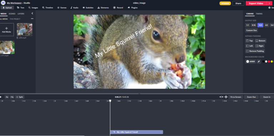Select 9:16 output size
Image resolution: width=274 pixels, height=136 pixels.
(x=254, y=25)
